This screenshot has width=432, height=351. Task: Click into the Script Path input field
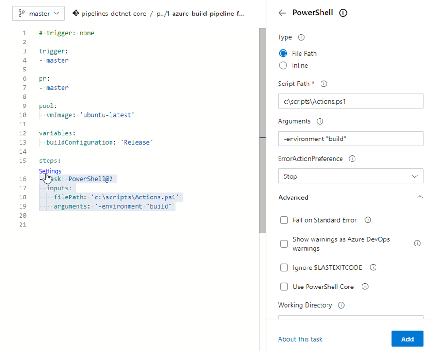(350, 101)
